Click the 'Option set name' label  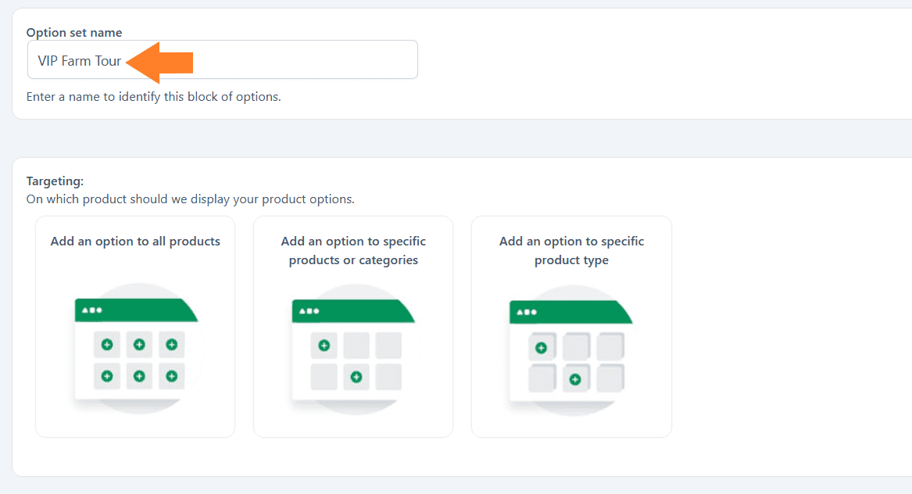point(74,33)
